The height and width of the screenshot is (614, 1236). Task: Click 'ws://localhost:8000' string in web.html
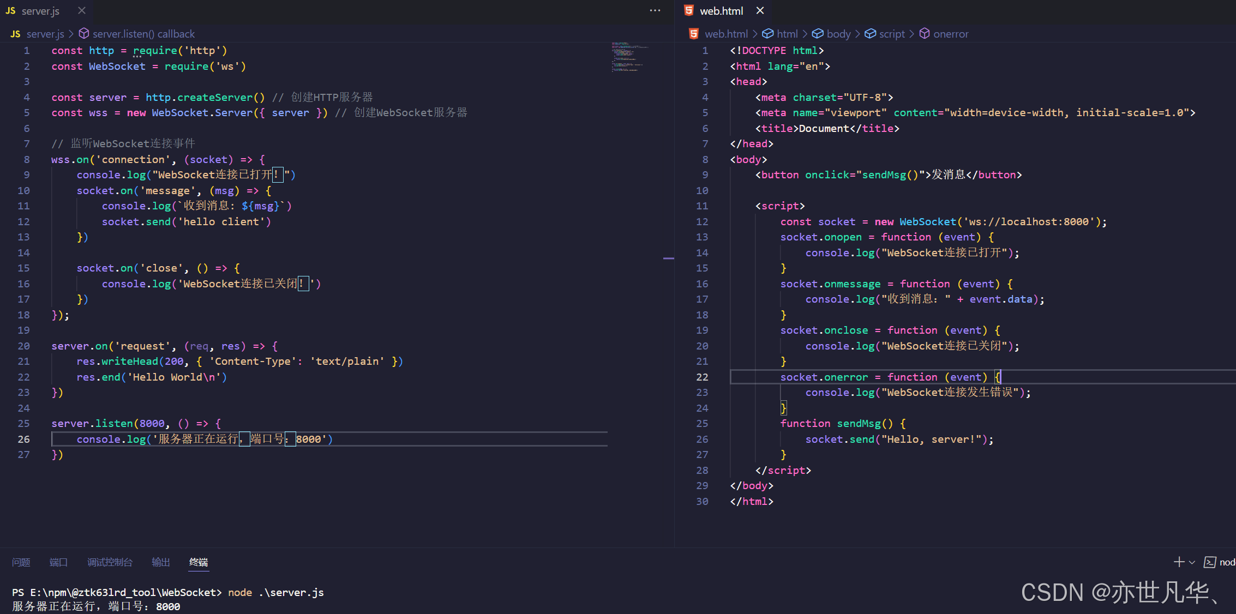coord(1029,221)
